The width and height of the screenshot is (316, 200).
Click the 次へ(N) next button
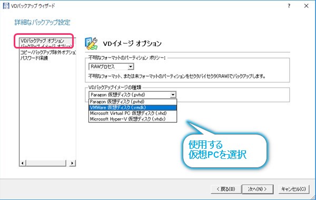[258, 189]
